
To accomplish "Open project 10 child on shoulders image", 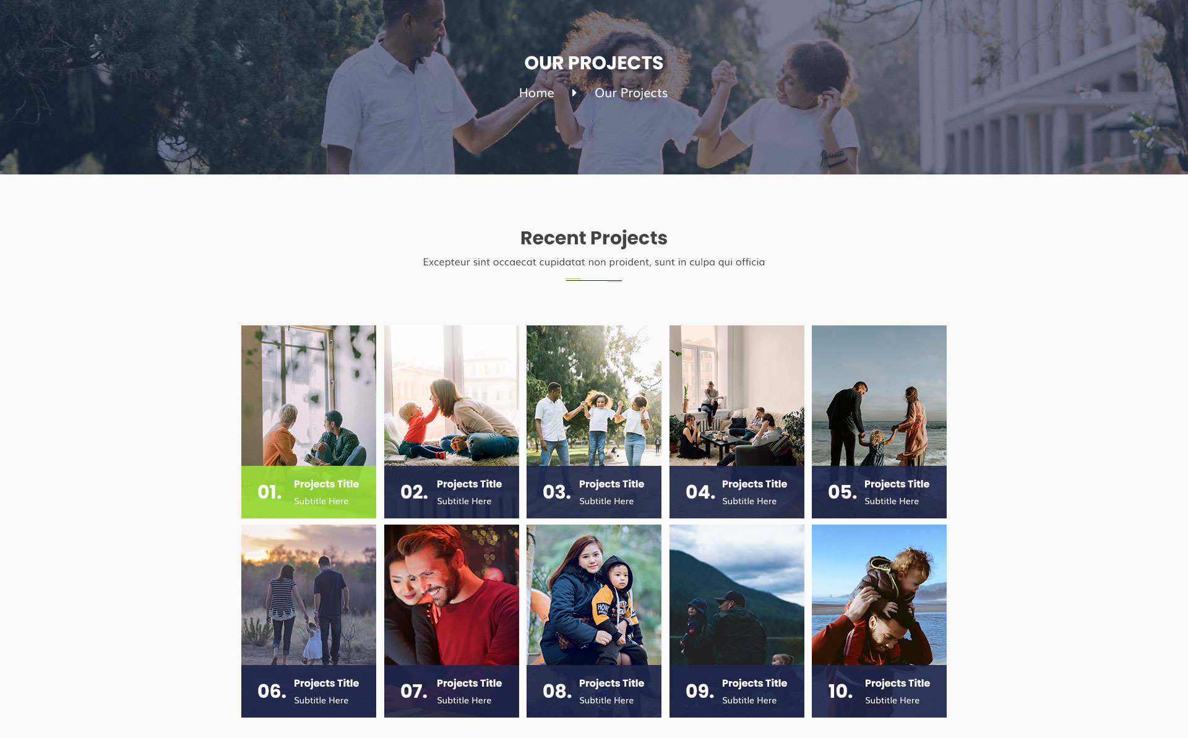I will click(879, 594).
